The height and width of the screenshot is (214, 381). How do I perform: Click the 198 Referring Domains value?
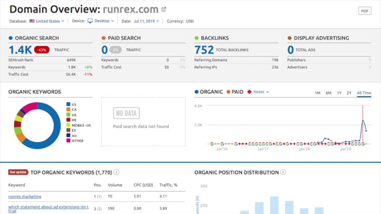coord(275,60)
